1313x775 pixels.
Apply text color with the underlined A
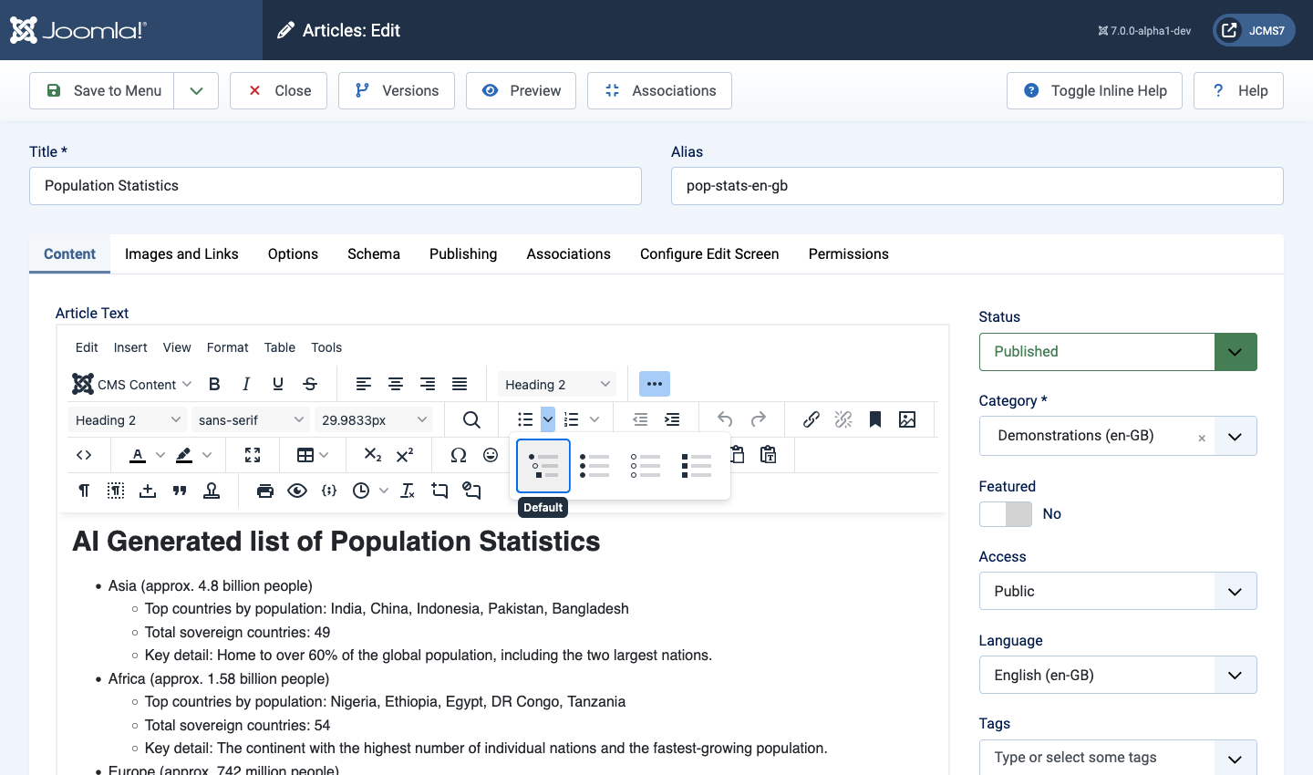pos(138,455)
